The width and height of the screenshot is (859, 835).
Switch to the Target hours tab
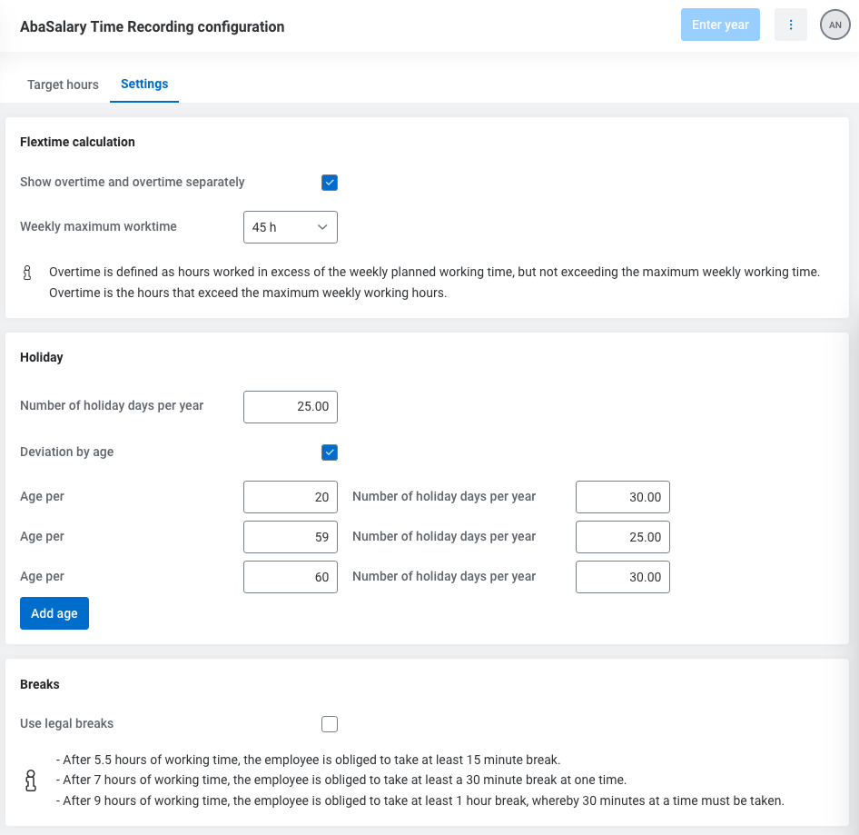[x=63, y=84]
